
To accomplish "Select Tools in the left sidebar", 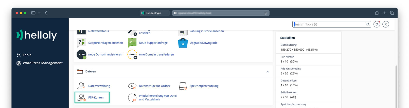I will click(x=27, y=55).
